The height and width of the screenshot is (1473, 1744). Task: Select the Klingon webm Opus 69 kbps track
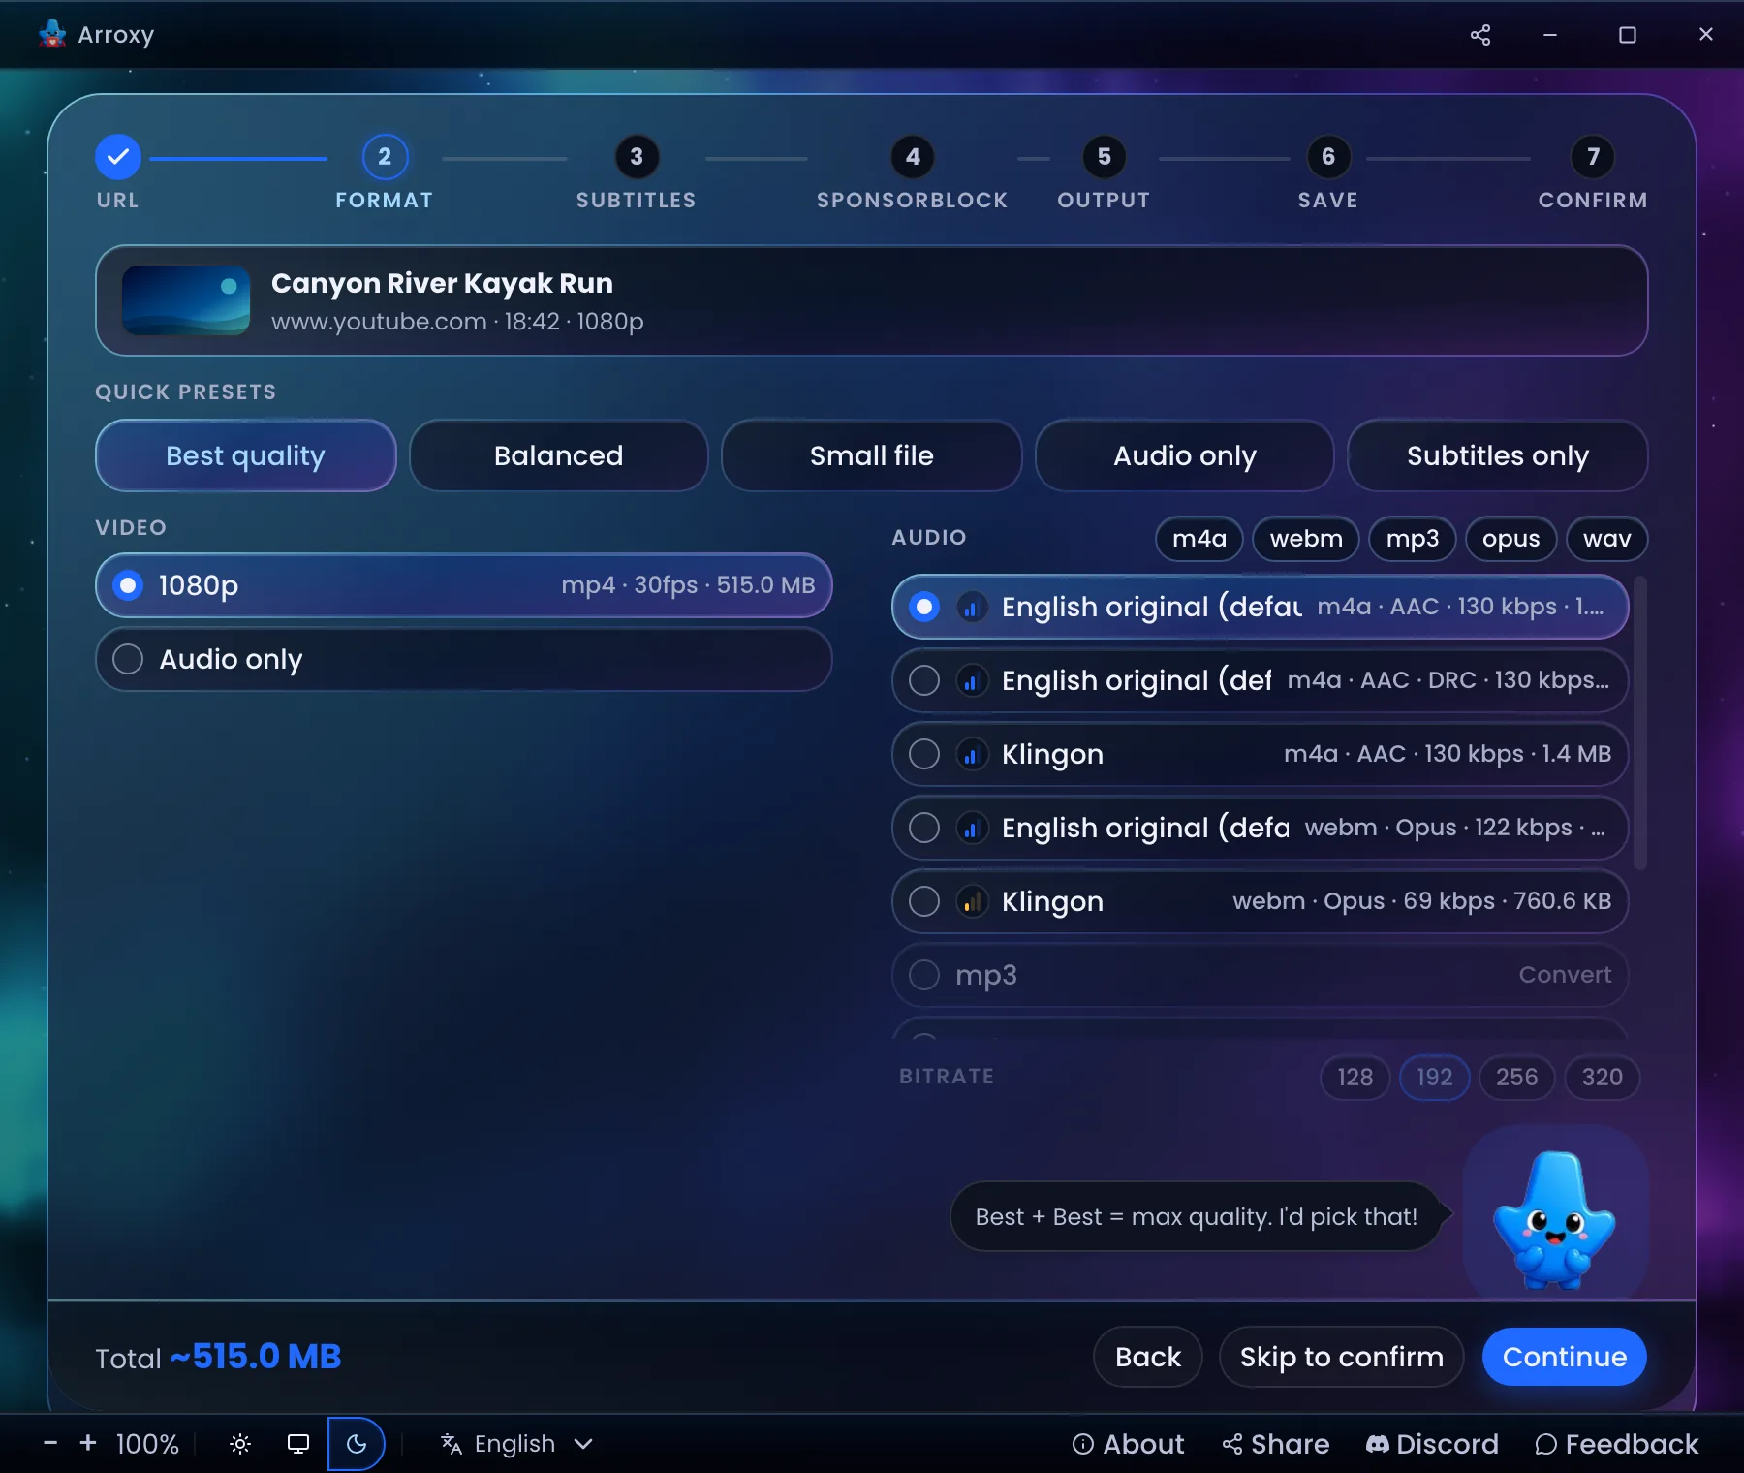[1260, 901]
